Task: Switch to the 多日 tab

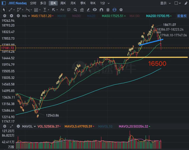Action: pyautogui.click(x=43, y=3)
